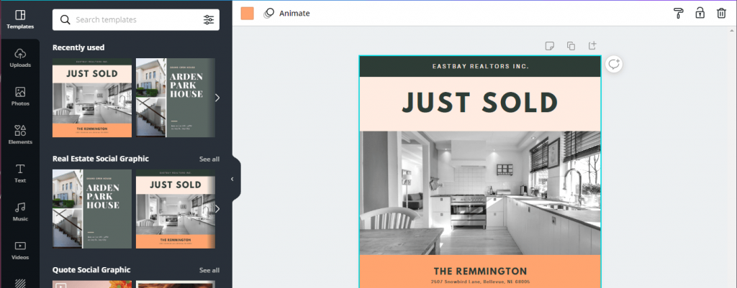Click the Animate button

click(286, 13)
